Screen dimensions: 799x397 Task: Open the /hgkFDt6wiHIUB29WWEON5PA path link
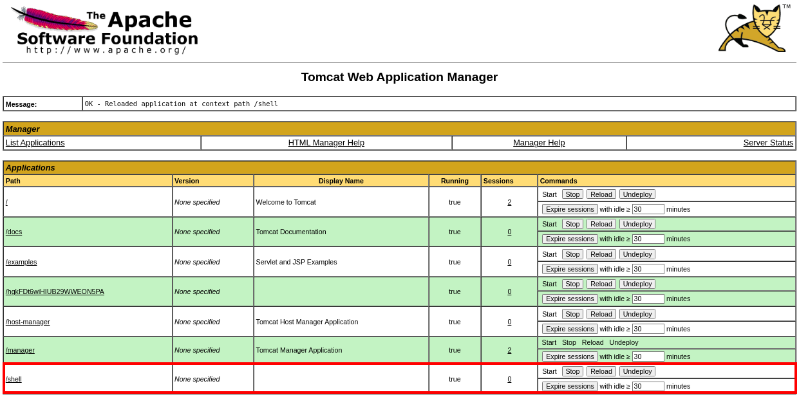click(55, 291)
